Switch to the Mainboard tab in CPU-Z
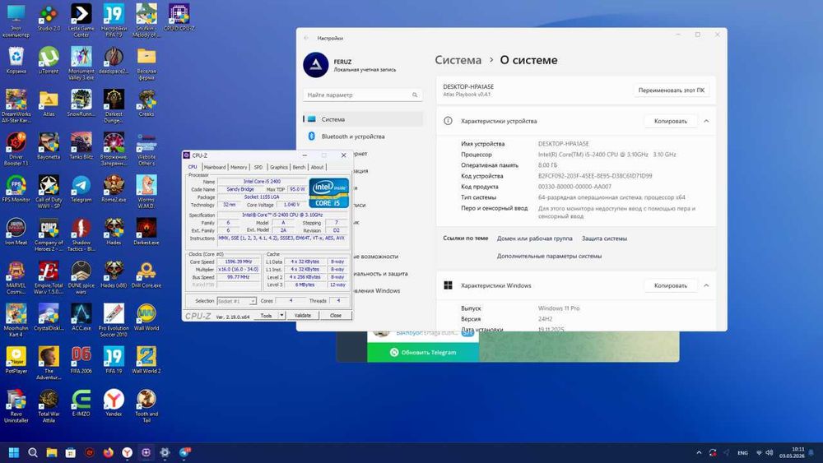The image size is (823, 463). click(x=215, y=167)
